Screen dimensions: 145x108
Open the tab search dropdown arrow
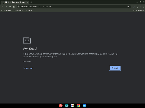[x=2, y=2]
